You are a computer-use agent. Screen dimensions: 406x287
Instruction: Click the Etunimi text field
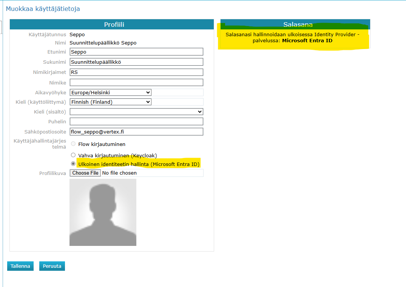pyautogui.click(x=136, y=52)
